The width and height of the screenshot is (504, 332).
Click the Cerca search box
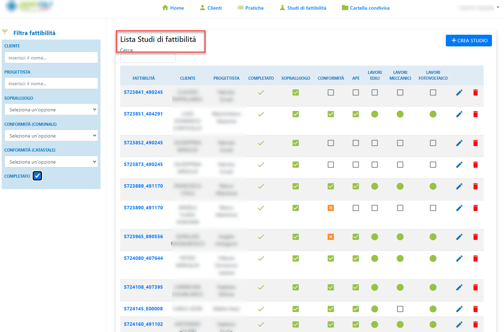click(x=148, y=58)
